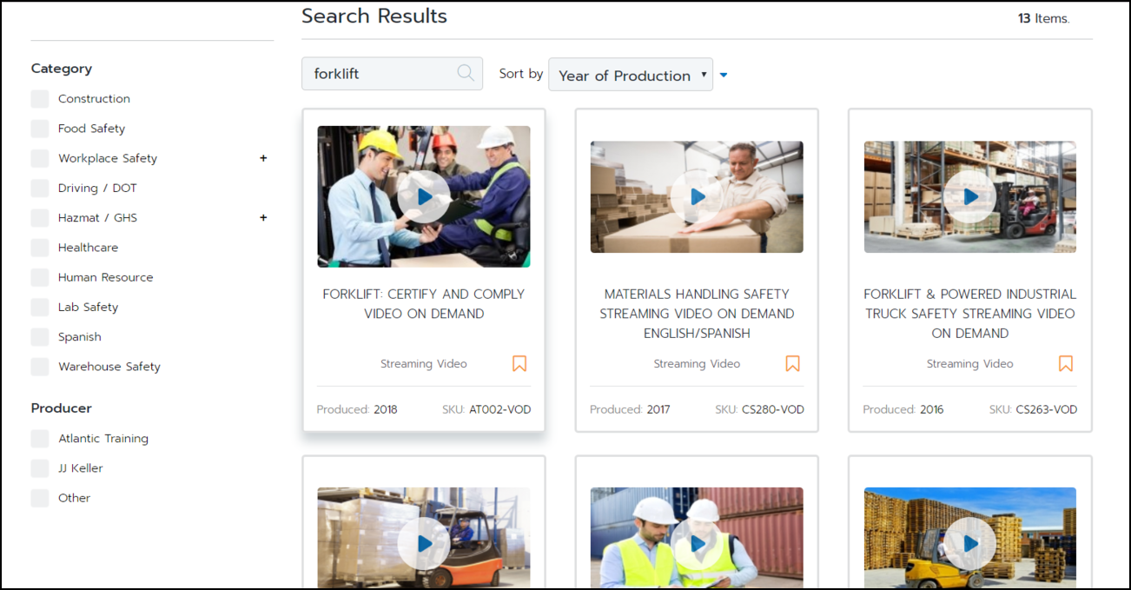The width and height of the screenshot is (1131, 590).
Task: Click the 13 Items count
Action: 1043,18
